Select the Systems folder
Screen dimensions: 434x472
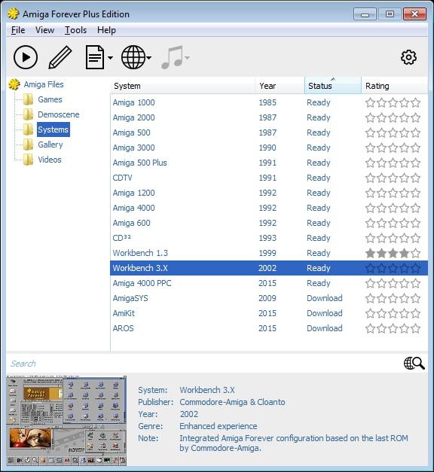point(53,129)
